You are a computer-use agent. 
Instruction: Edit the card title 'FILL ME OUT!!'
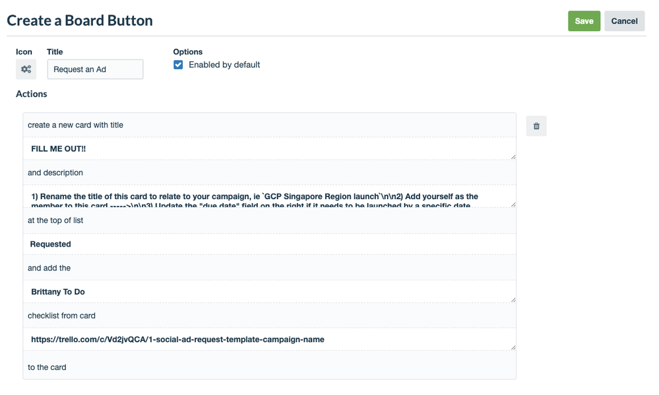264,149
